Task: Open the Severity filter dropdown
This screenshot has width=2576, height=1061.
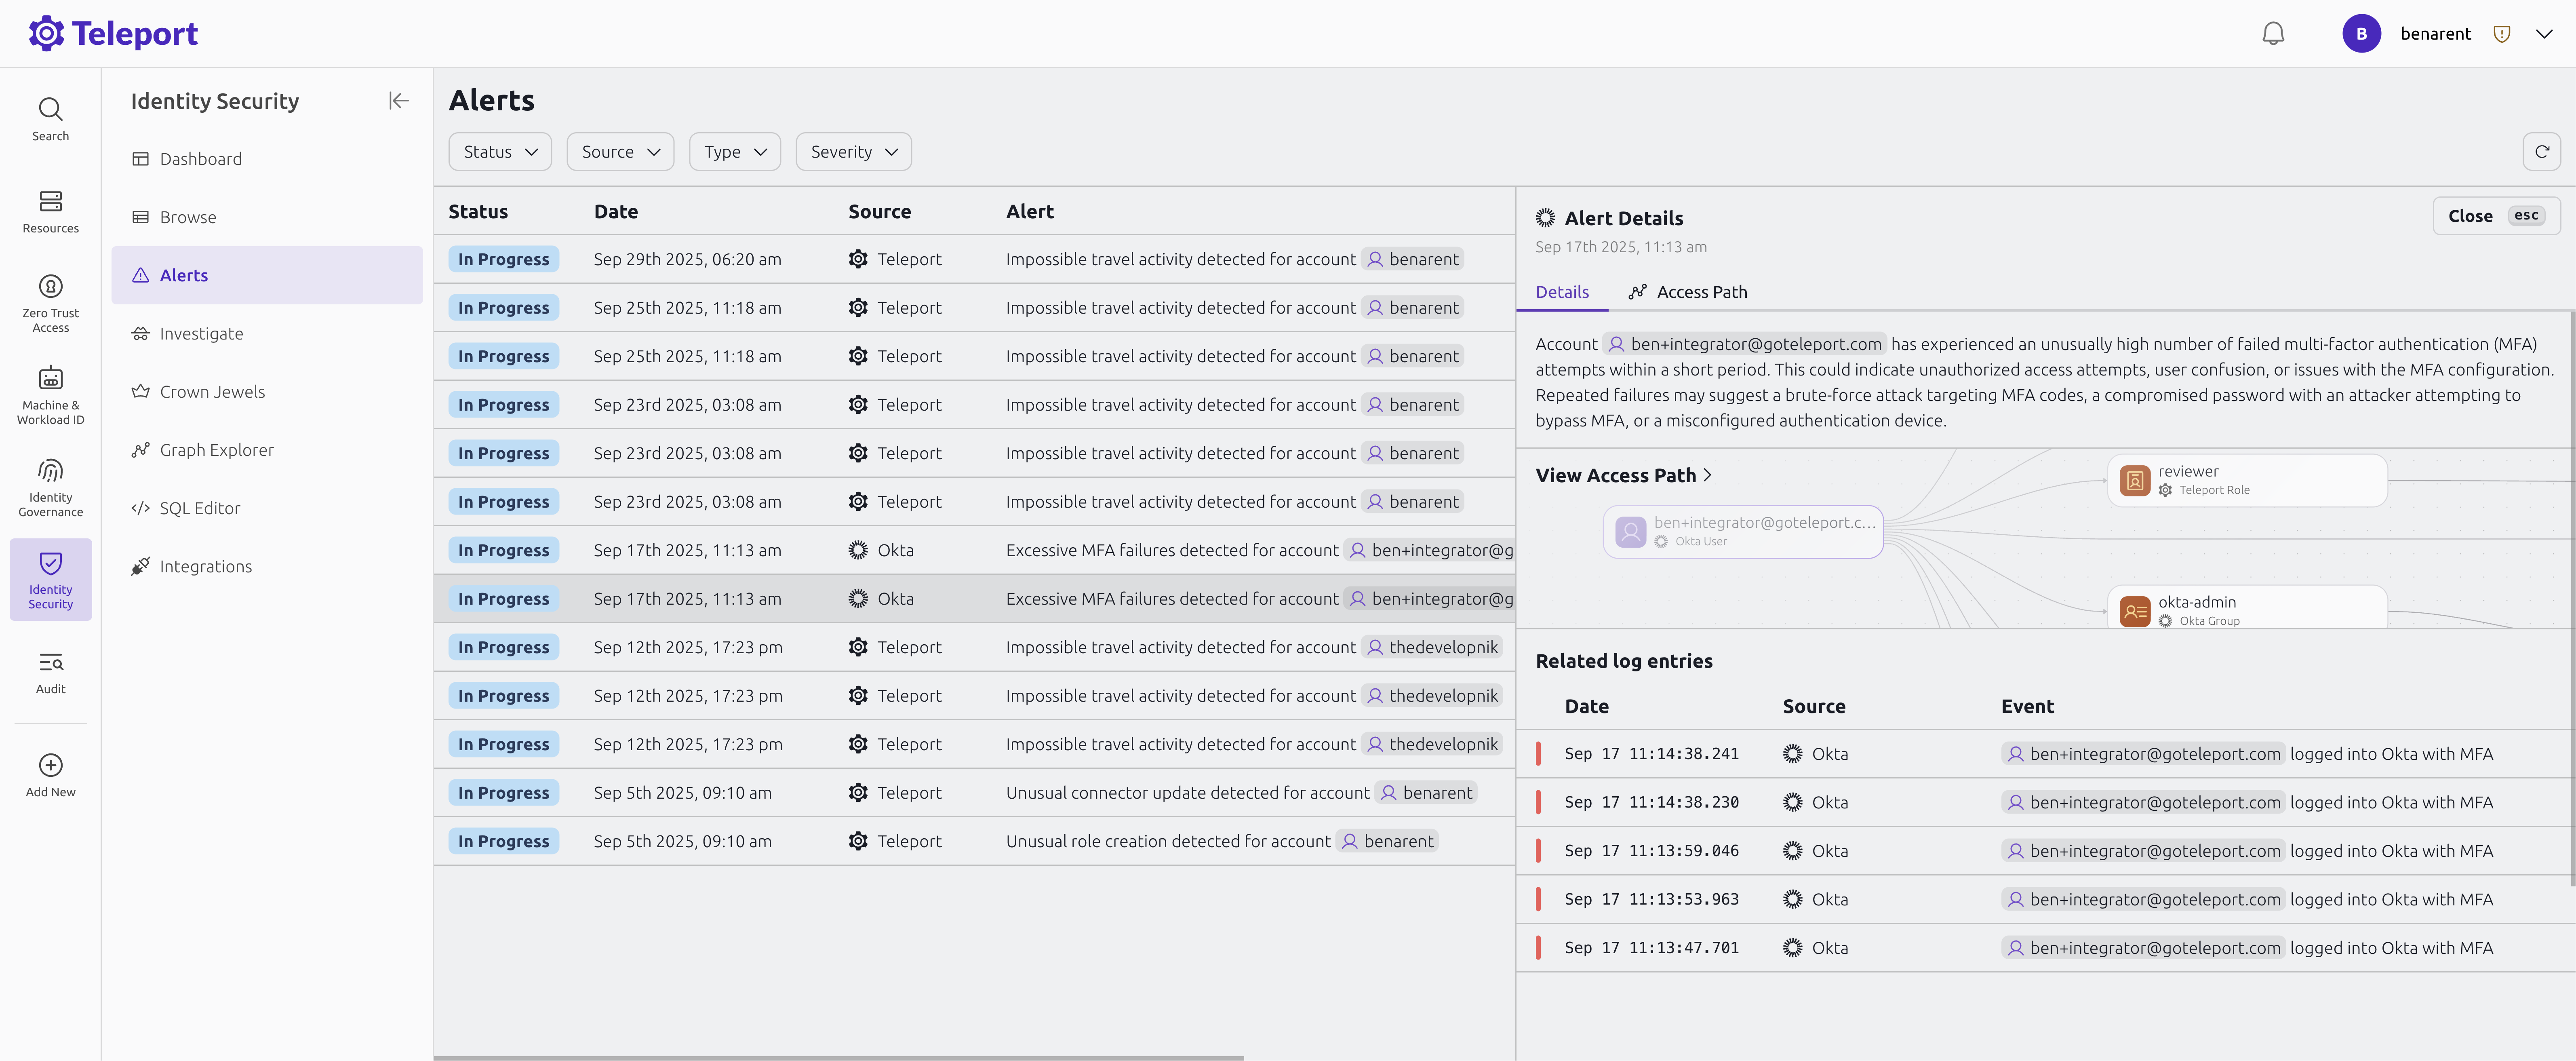Action: coord(853,152)
